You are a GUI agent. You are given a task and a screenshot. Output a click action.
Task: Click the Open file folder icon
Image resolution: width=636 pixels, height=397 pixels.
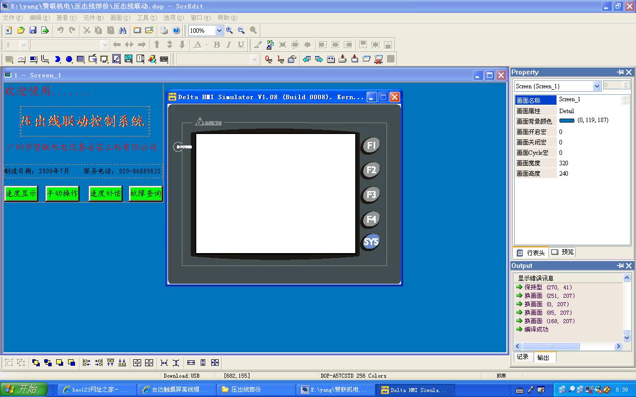21,30
